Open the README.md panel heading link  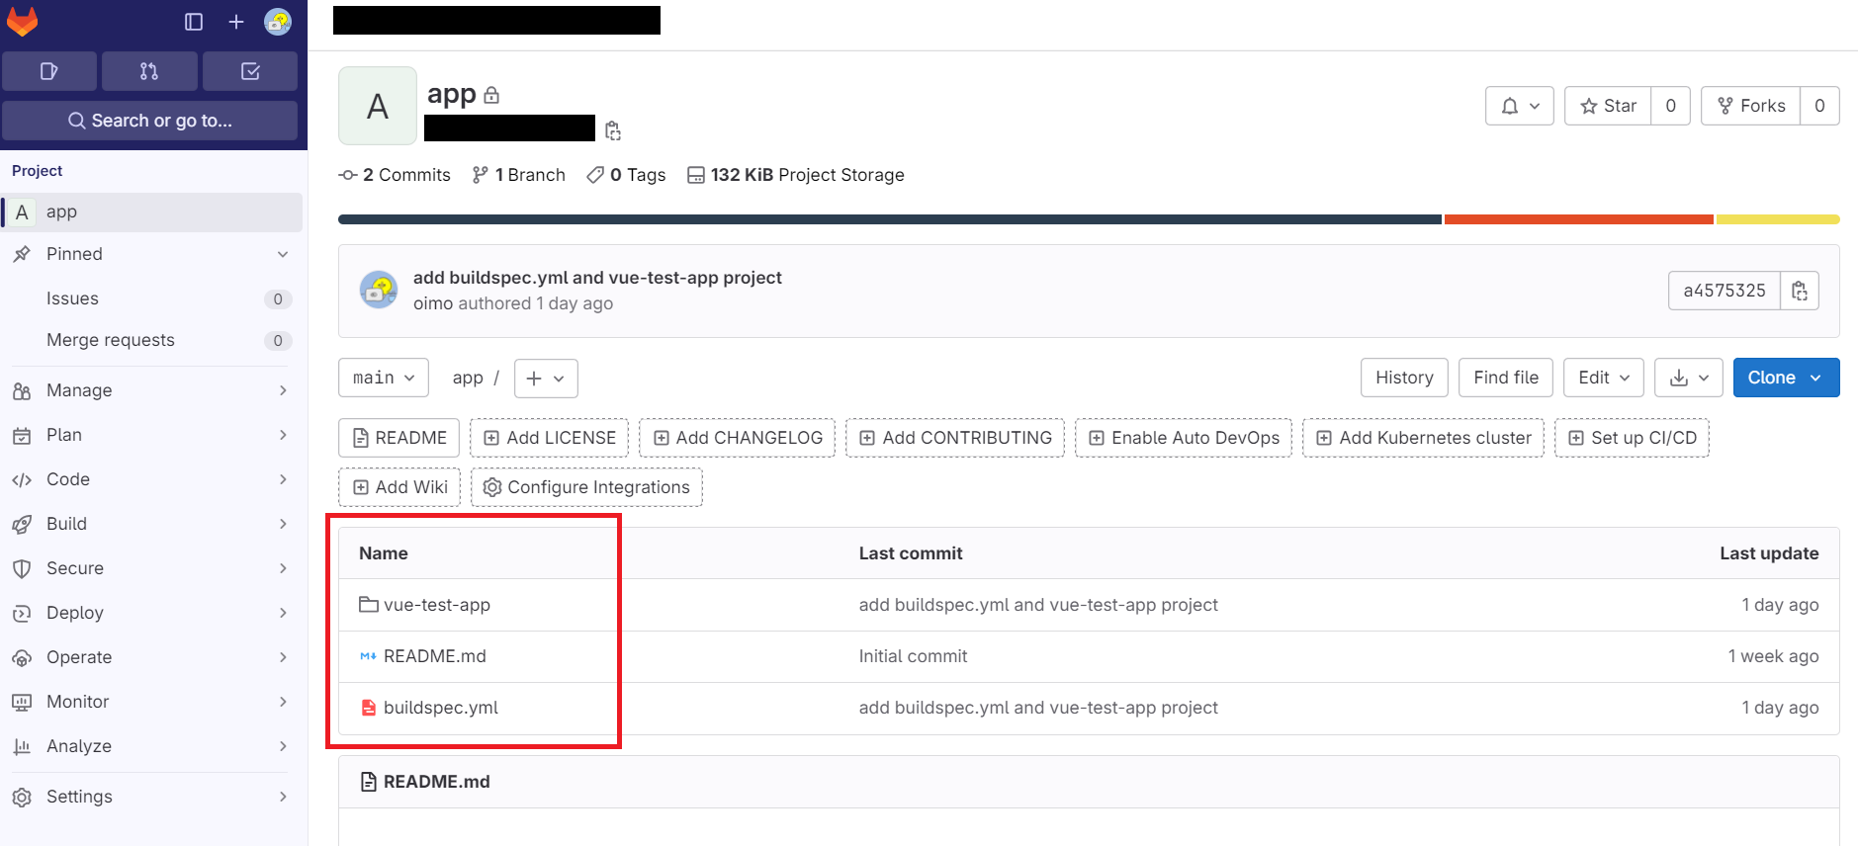tap(436, 782)
